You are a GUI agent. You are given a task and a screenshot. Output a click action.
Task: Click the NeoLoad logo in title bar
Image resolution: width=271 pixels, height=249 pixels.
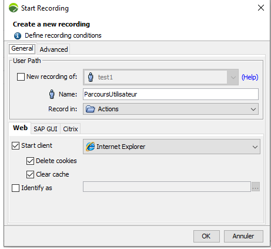click(14, 8)
